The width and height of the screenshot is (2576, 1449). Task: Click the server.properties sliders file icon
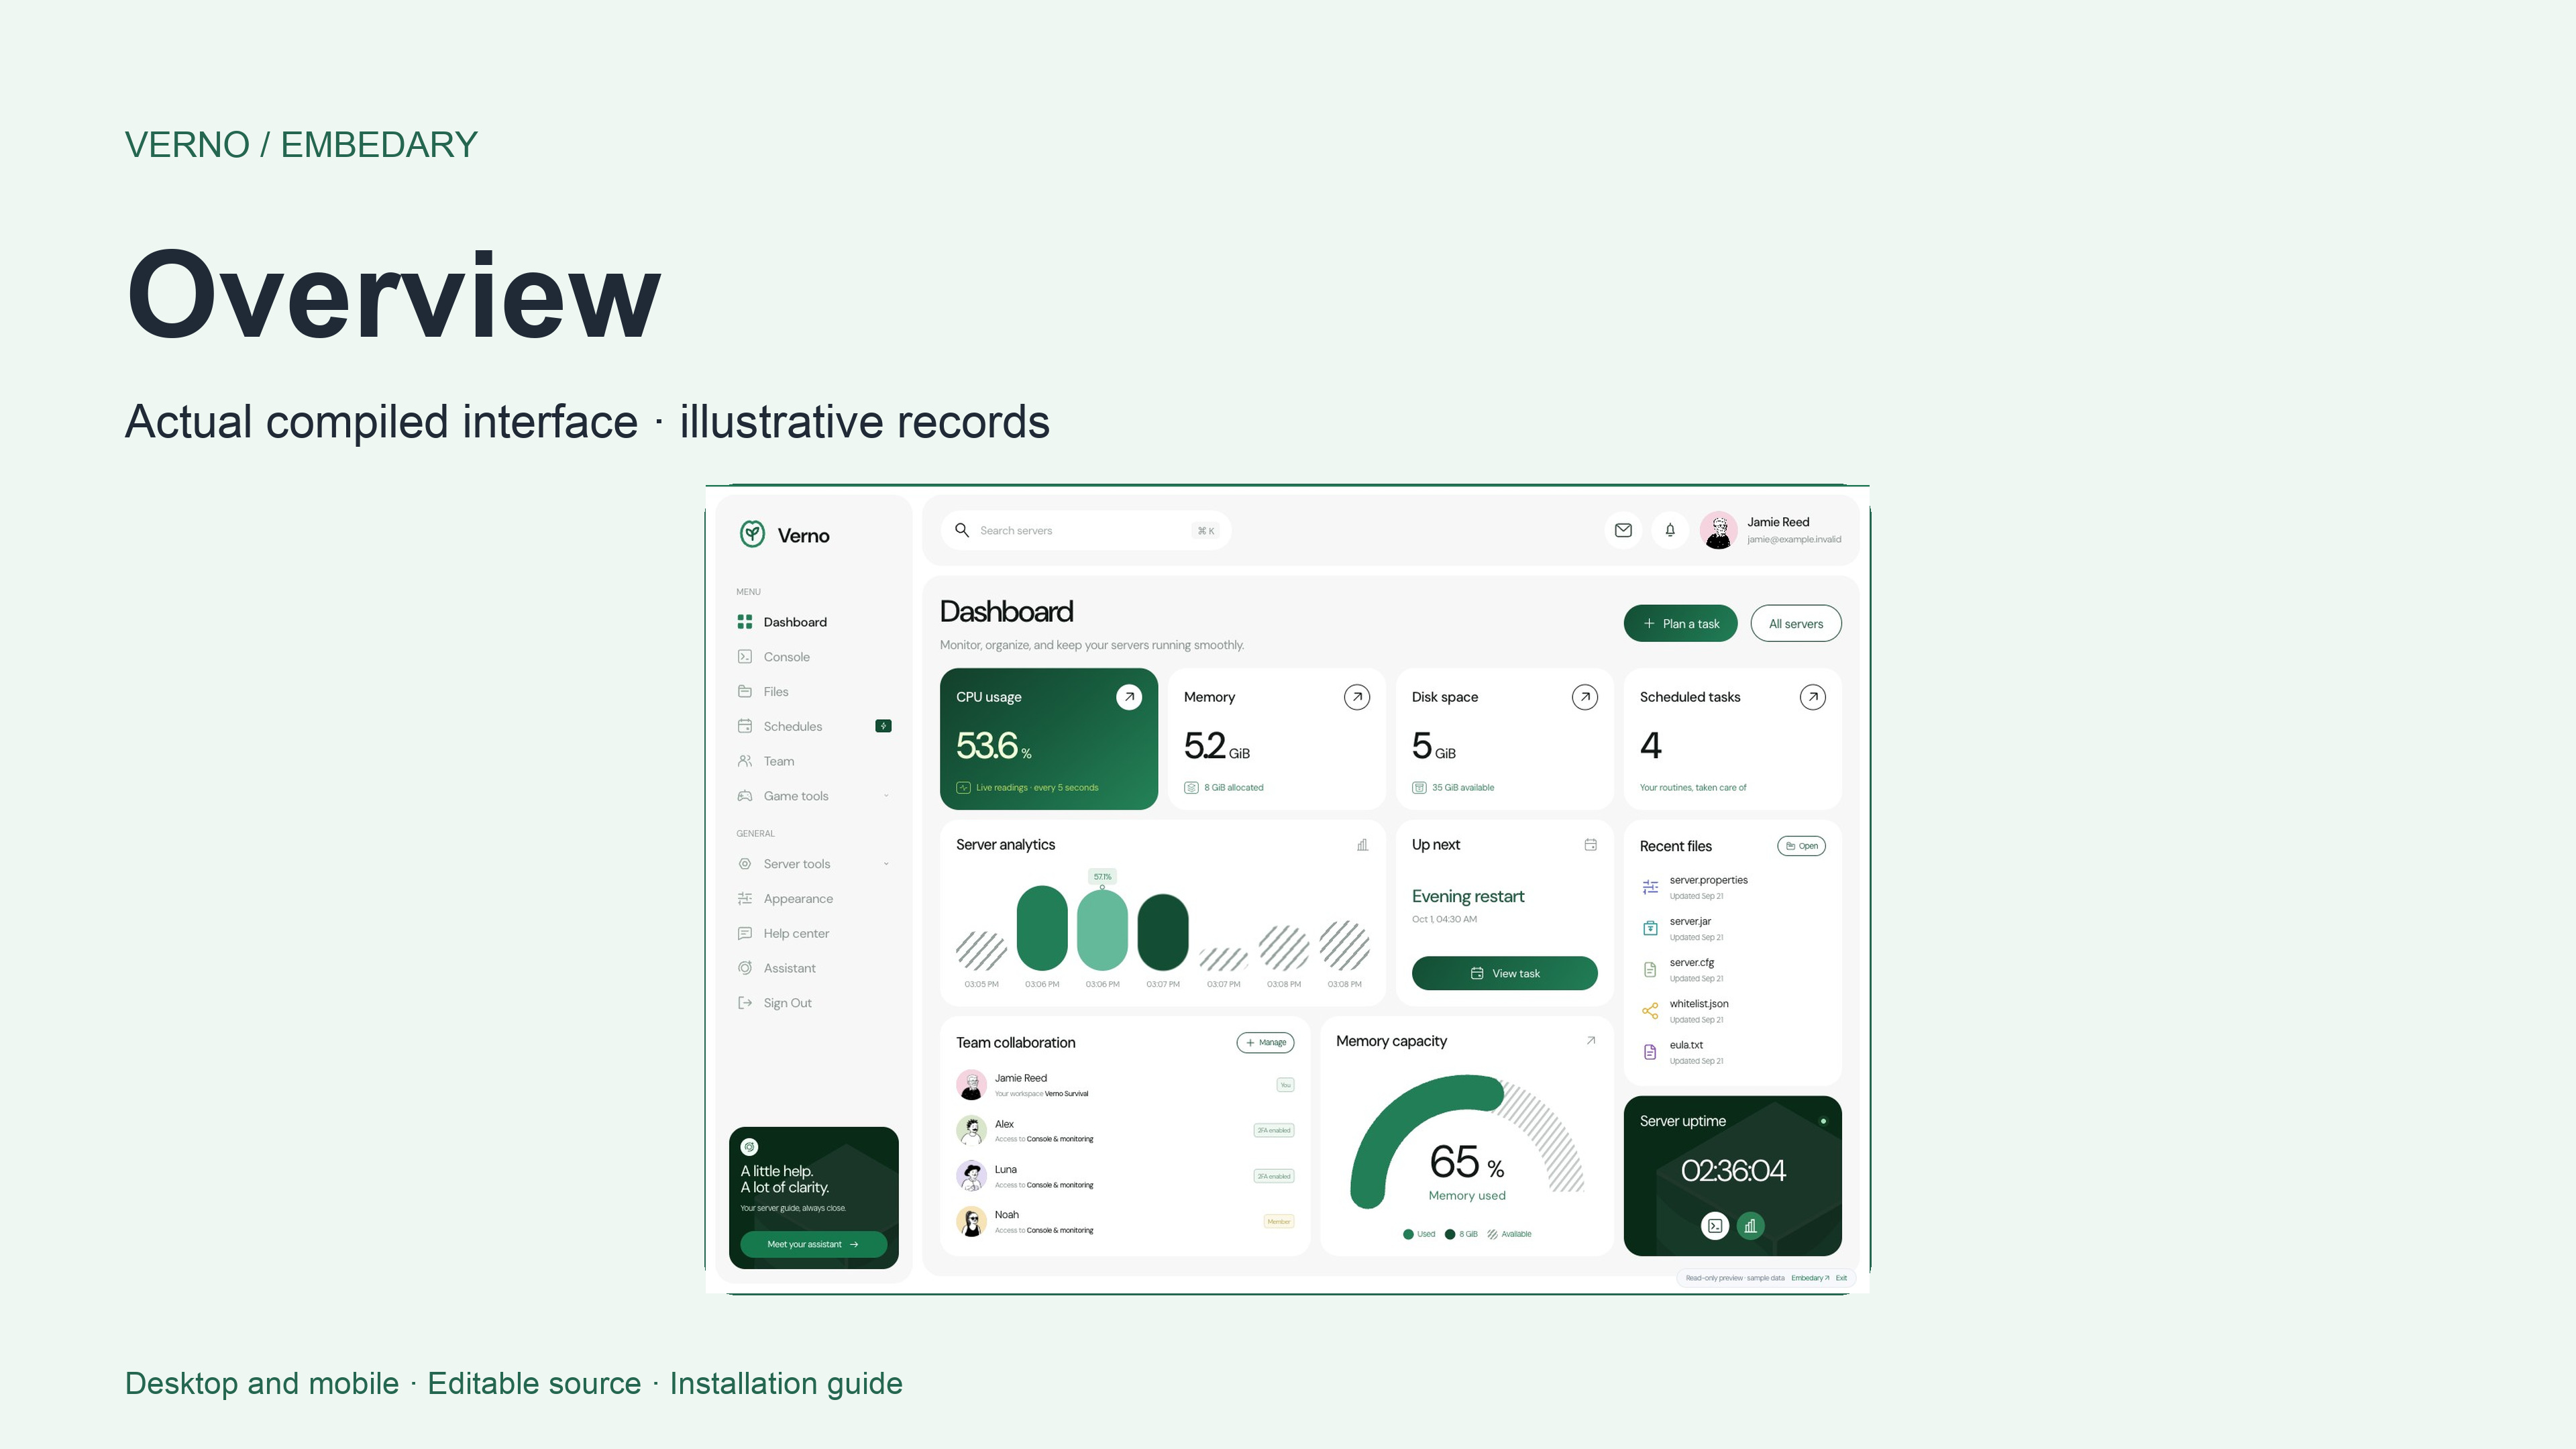(1650, 887)
